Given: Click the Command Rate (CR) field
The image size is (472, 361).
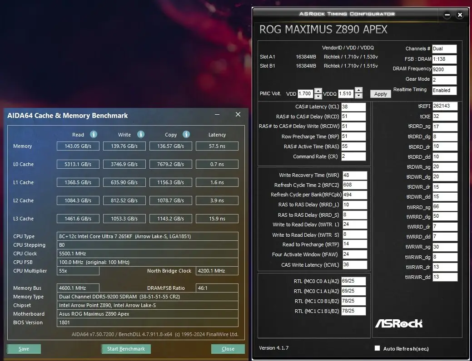Looking at the screenshot, I should pyautogui.click(x=353, y=156).
